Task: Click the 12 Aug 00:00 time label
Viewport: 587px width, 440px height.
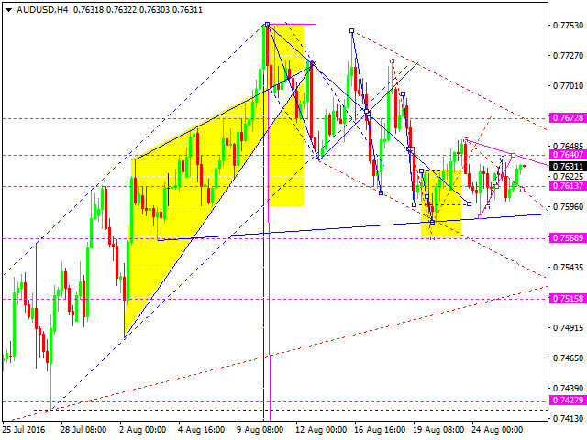Action: [x=321, y=430]
